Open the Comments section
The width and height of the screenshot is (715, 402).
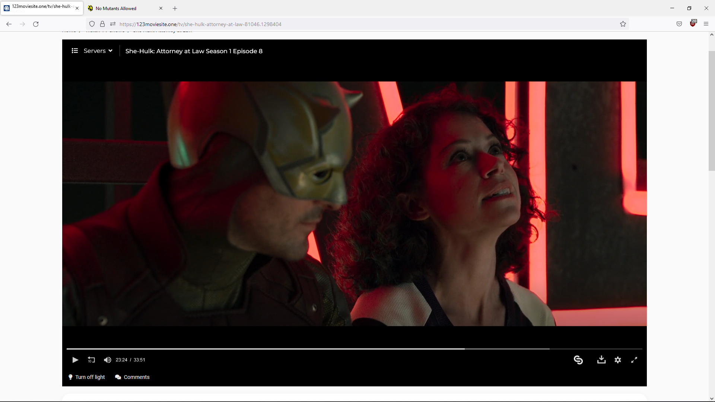(132, 377)
